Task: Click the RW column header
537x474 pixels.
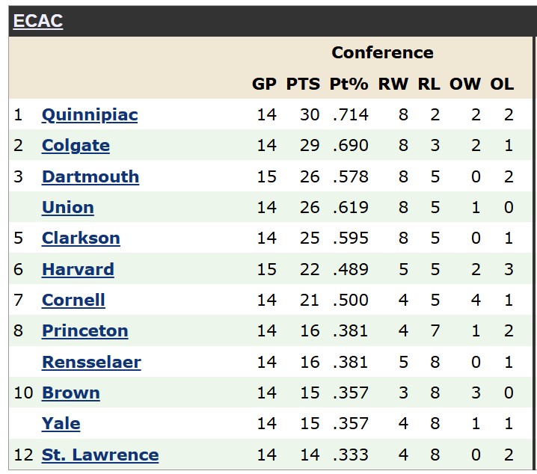Action: pyautogui.click(x=393, y=84)
